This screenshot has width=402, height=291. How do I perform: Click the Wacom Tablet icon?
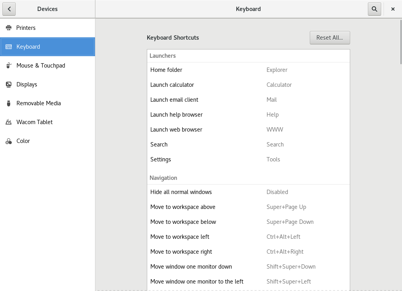coord(9,122)
